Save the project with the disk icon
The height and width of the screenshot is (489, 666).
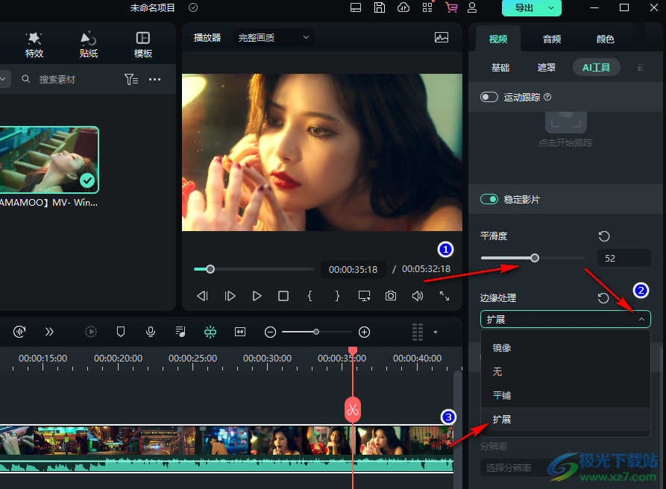(380, 7)
